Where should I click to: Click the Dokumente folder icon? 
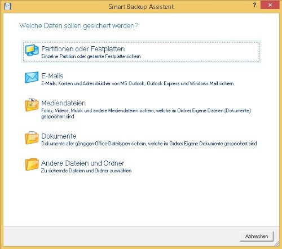coord(32,137)
